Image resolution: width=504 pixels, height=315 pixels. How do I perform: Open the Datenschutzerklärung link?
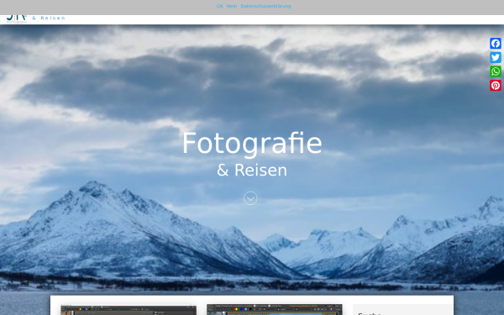click(265, 6)
